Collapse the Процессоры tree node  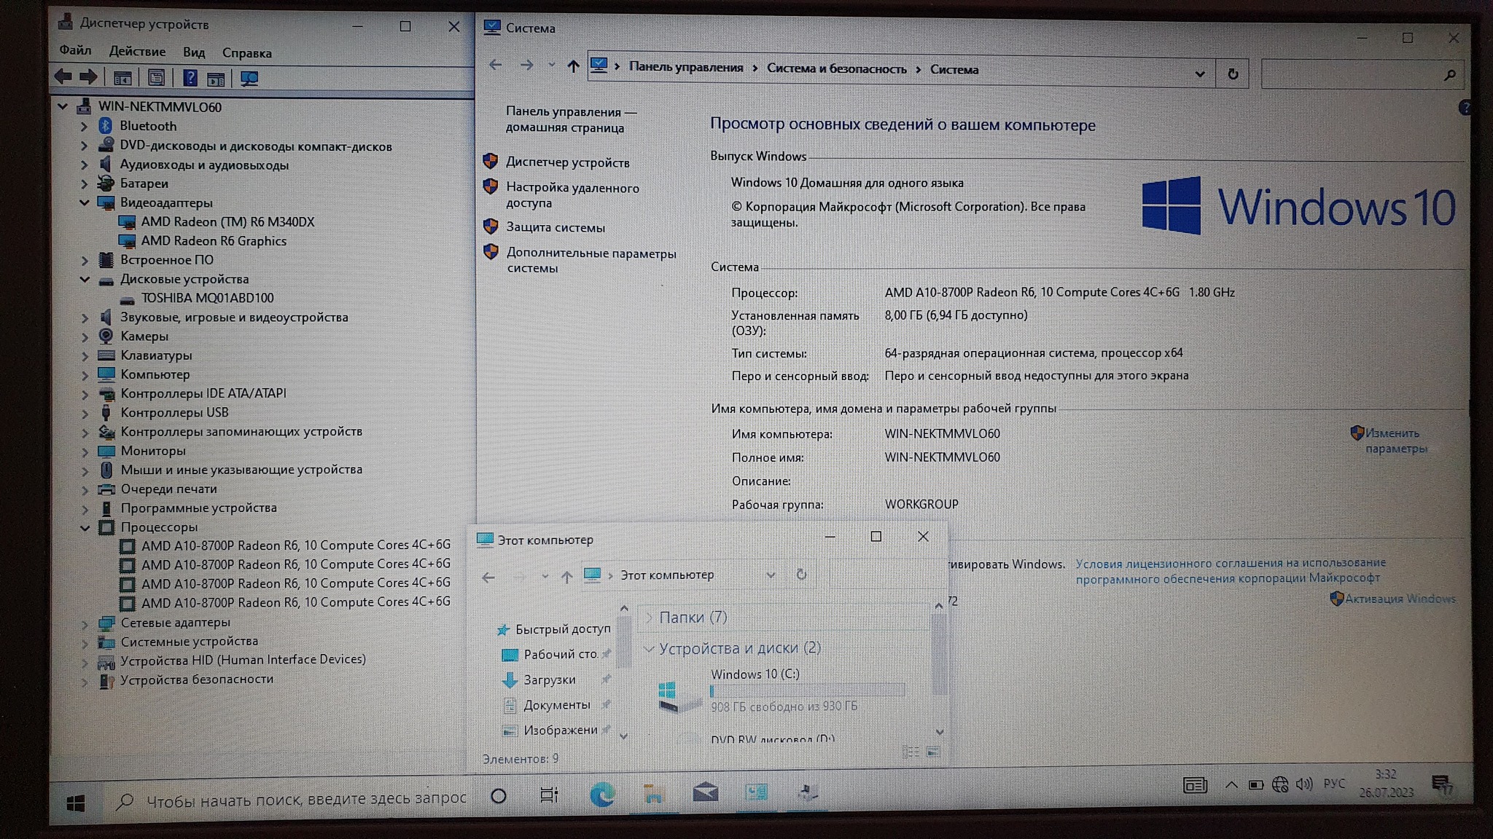(x=85, y=527)
